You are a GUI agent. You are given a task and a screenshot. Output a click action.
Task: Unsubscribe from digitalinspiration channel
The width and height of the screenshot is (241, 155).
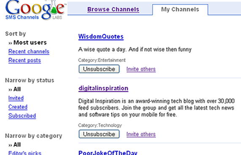99,134
